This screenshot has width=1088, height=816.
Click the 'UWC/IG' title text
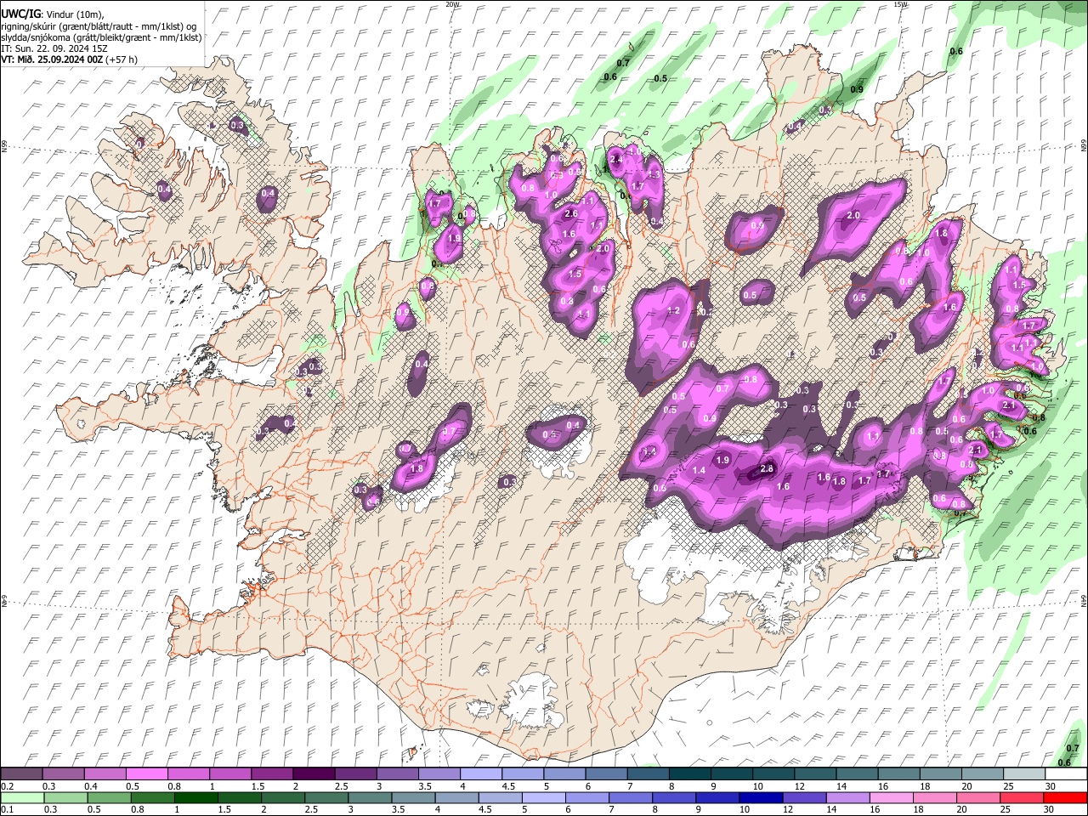tap(20, 14)
